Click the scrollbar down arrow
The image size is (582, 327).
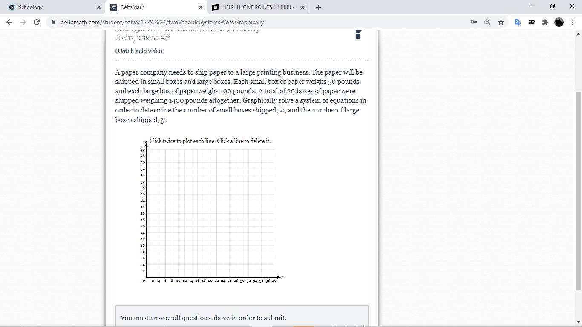578,323
